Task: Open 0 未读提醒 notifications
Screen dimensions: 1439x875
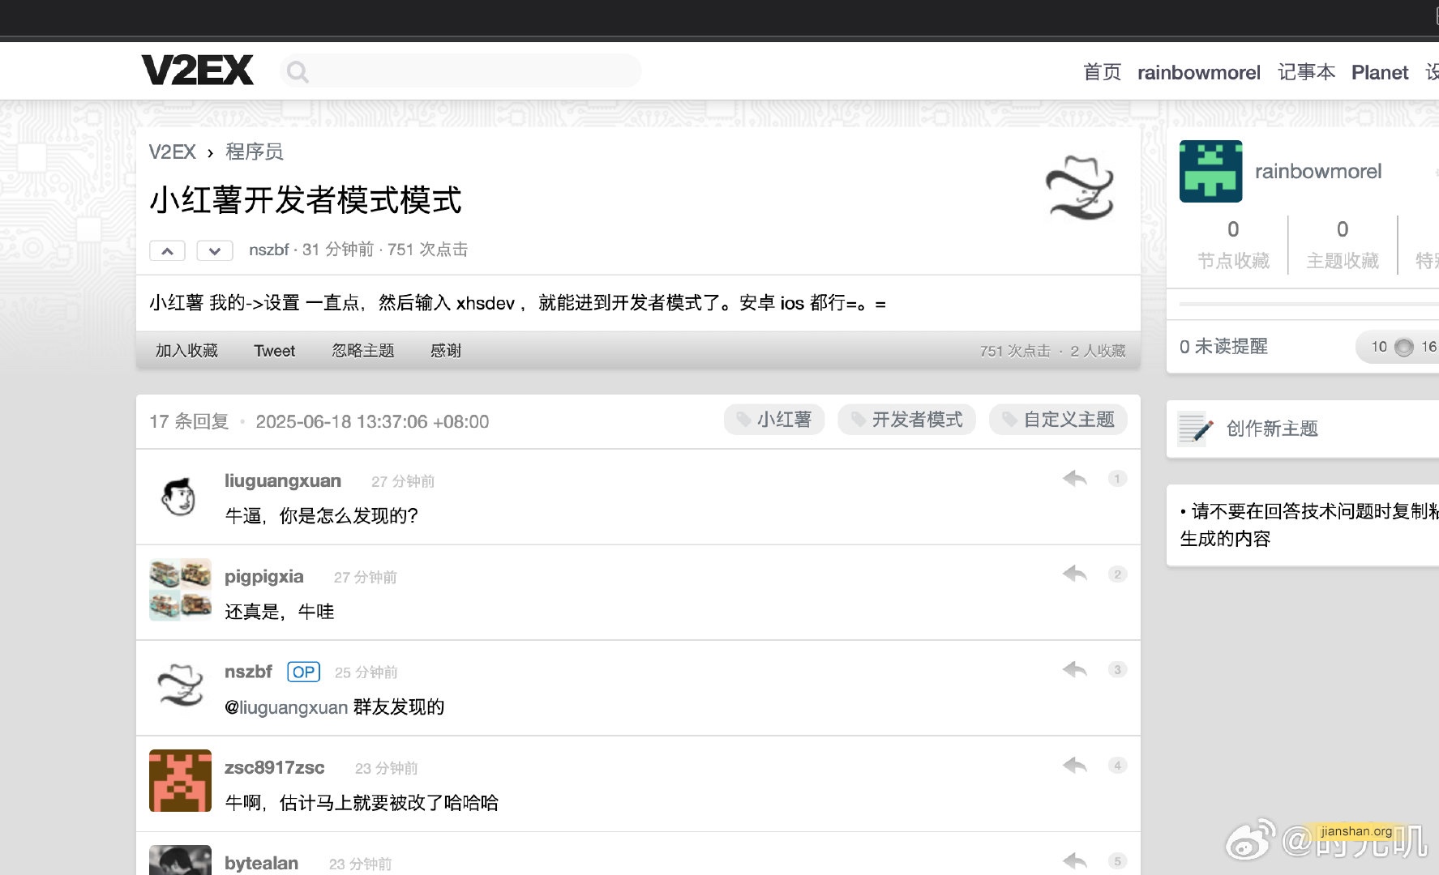Action: point(1223,347)
